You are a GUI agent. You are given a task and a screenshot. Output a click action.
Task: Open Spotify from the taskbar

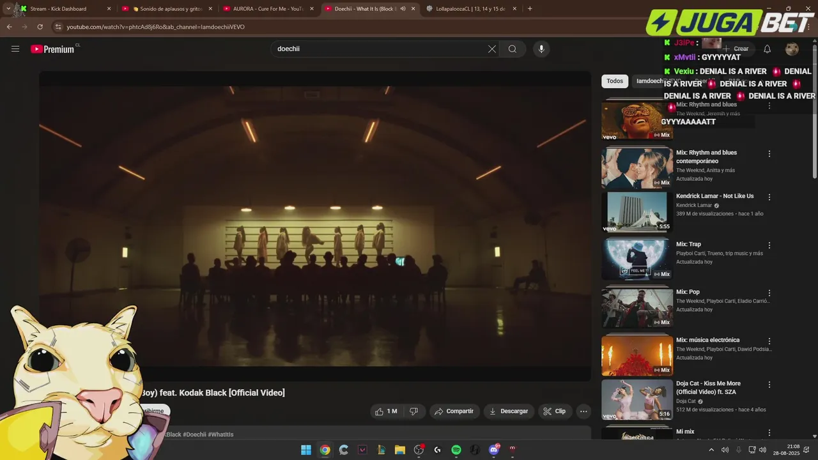(456, 450)
